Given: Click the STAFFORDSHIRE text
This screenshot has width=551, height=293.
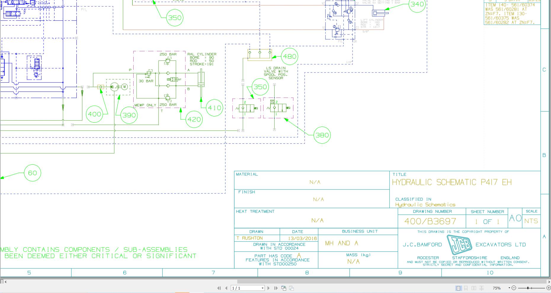Looking at the screenshot, I should 470,258.
